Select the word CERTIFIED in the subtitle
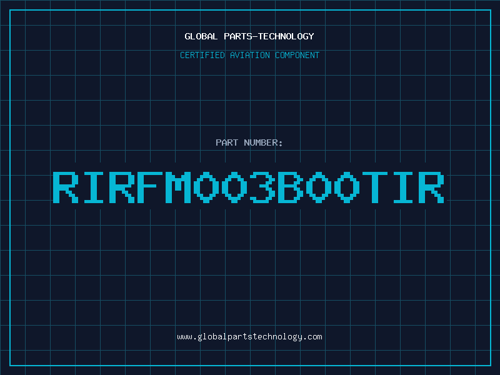The width and height of the screenshot is (500, 375). pos(202,55)
